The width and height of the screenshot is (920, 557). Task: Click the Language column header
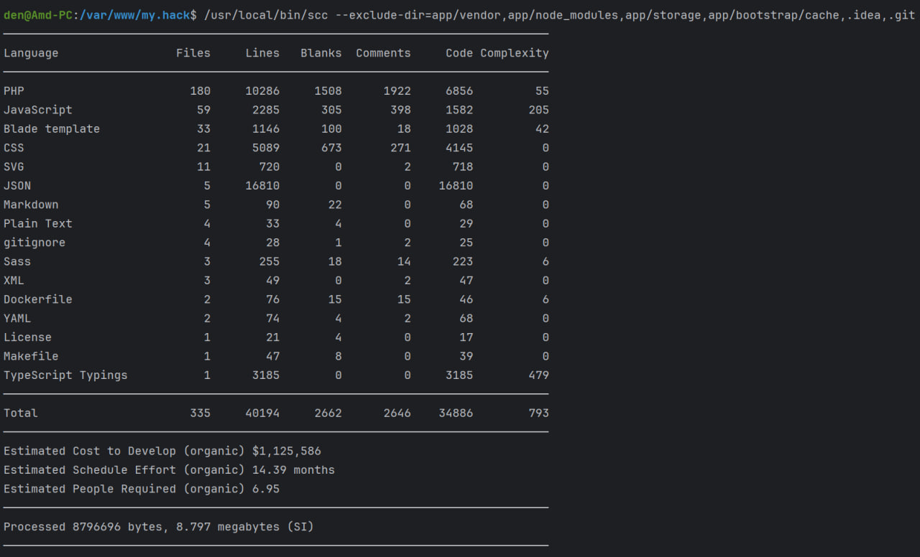[31, 53]
